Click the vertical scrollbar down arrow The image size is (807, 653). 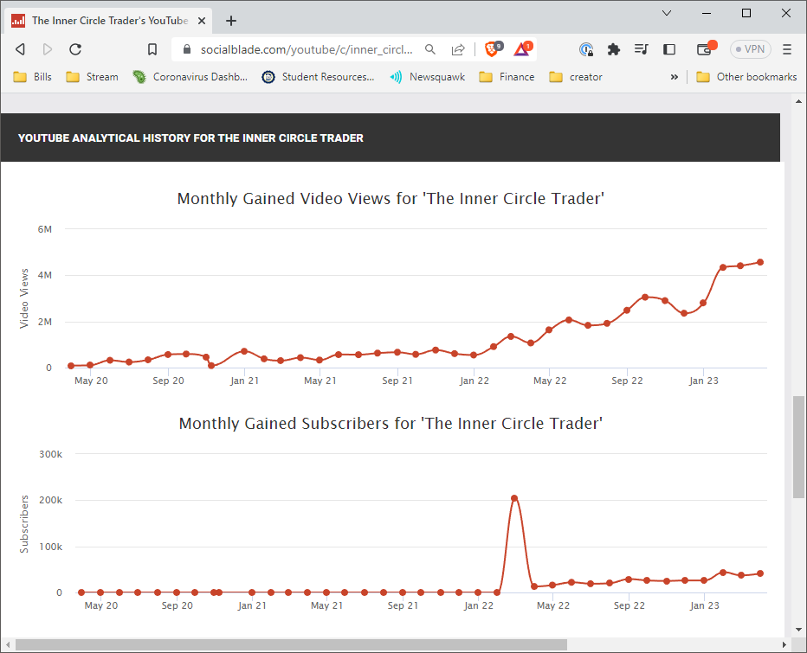(x=798, y=630)
